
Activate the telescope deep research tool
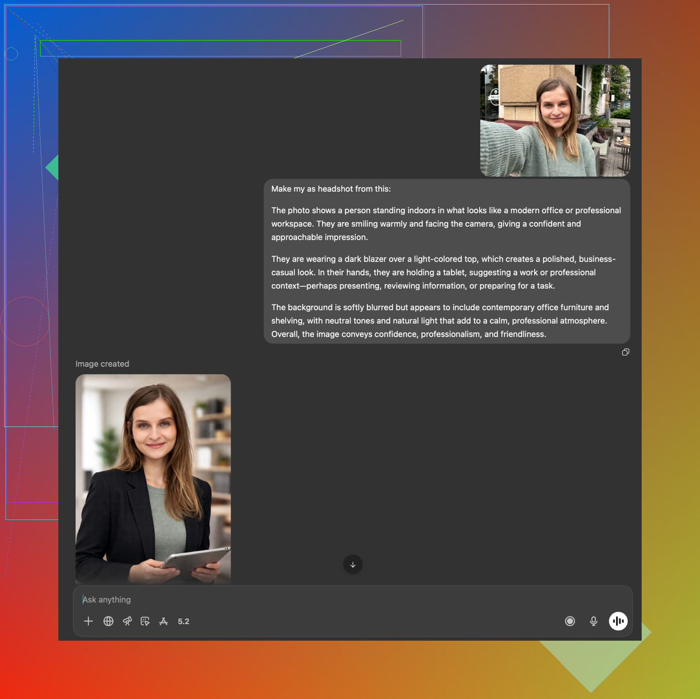point(127,621)
